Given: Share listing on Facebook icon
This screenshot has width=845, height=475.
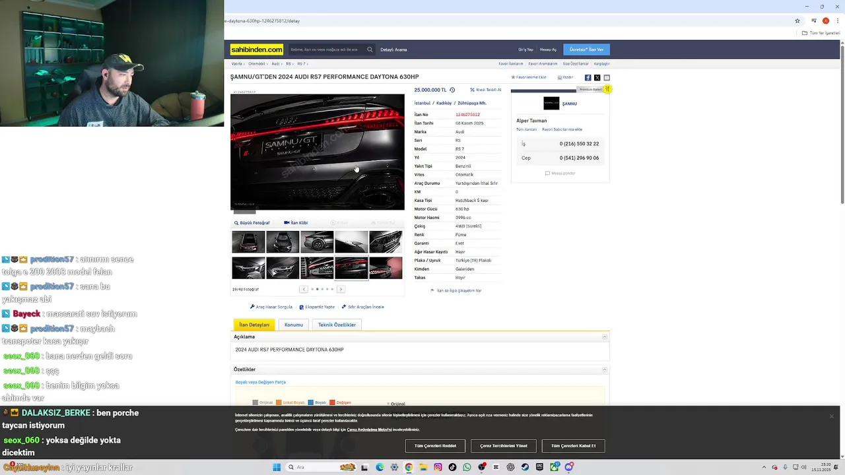Looking at the screenshot, I should (588, 77).
